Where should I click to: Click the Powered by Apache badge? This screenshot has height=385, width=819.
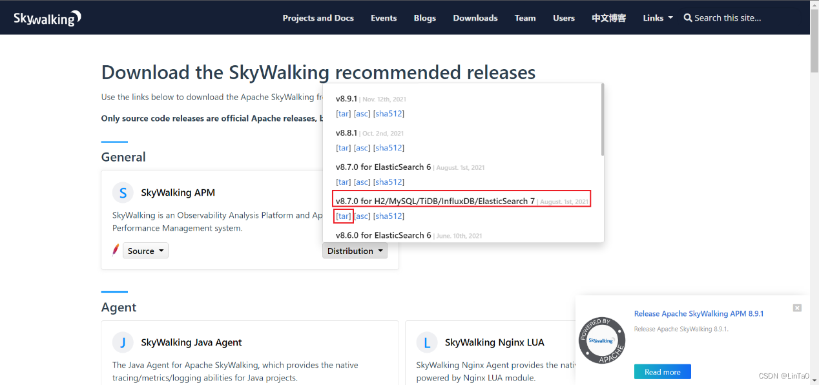click(603, 340)
